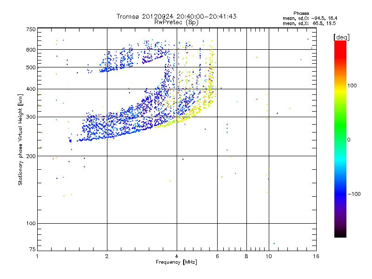Screen dimensions: 372x279
Task: Click the 'mean, sd,O: -94.5, 18.4' statistic
Action: point(310,18)
